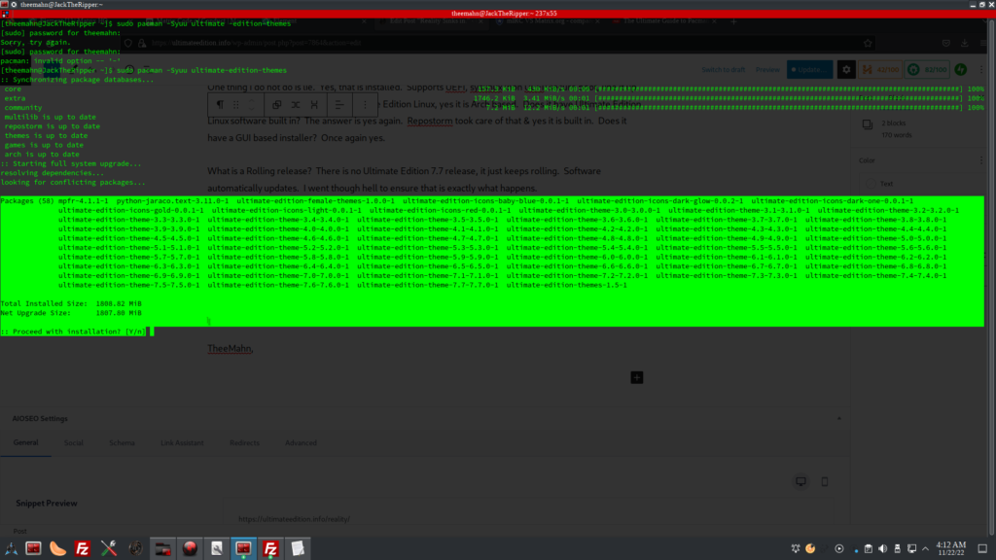Switch to the running FileZilla task
This screenshot has width=996, height=560.
point(270,548)
